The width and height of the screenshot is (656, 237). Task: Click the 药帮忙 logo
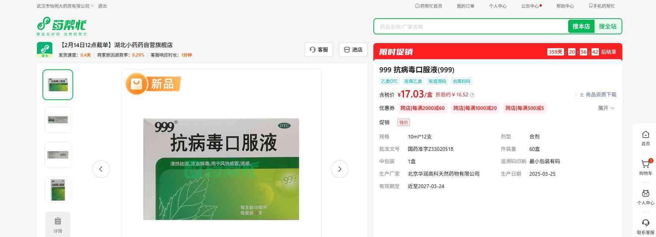(x=61, y=26)
